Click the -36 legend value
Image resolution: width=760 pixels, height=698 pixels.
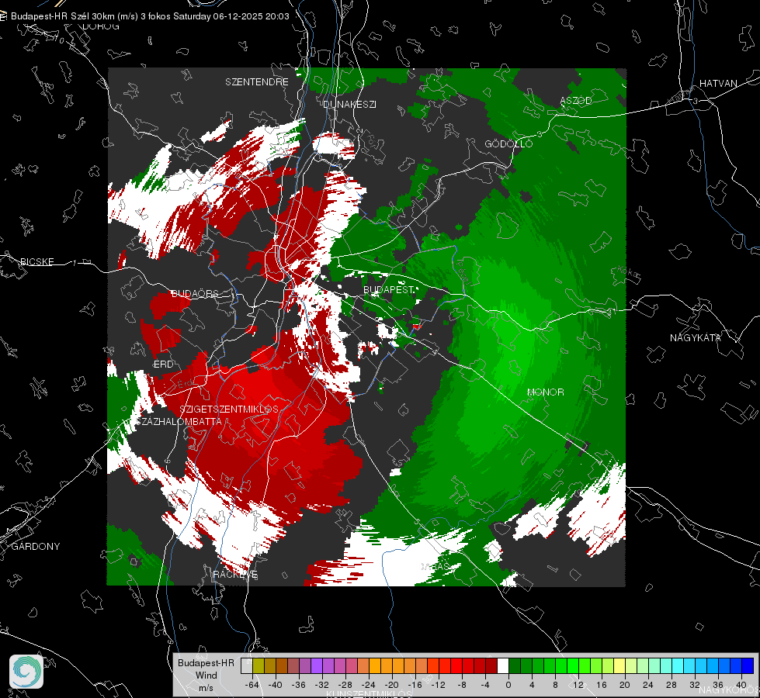tap(299, 685)
